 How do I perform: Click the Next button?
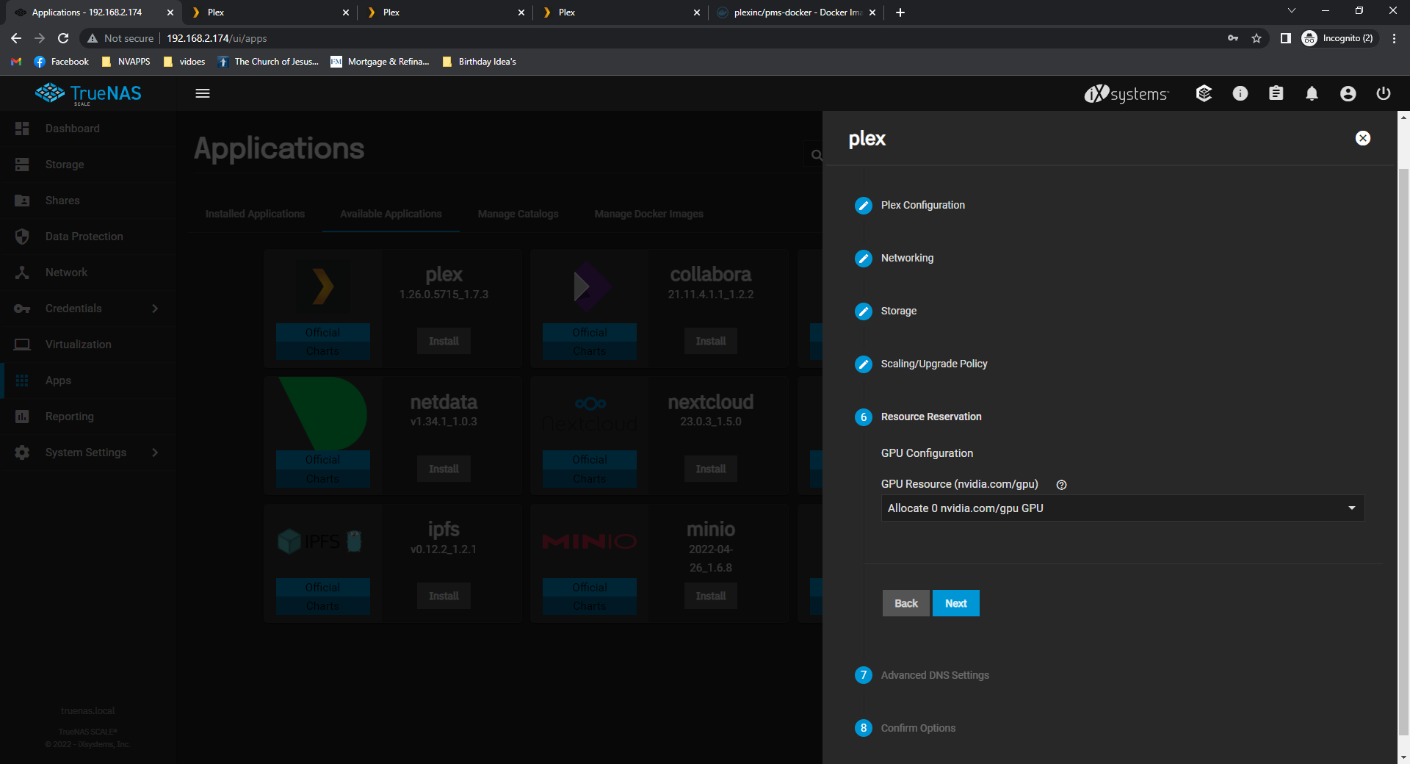coord(955,603)
